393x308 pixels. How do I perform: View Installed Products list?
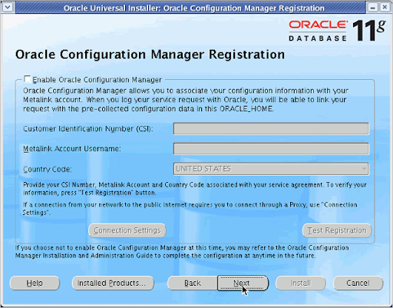pyautogui.click(x=113, y=283)
